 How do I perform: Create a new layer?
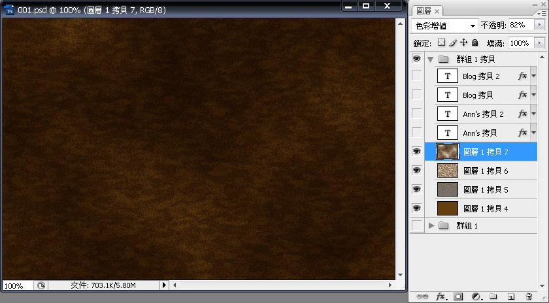tap(511, 296)
